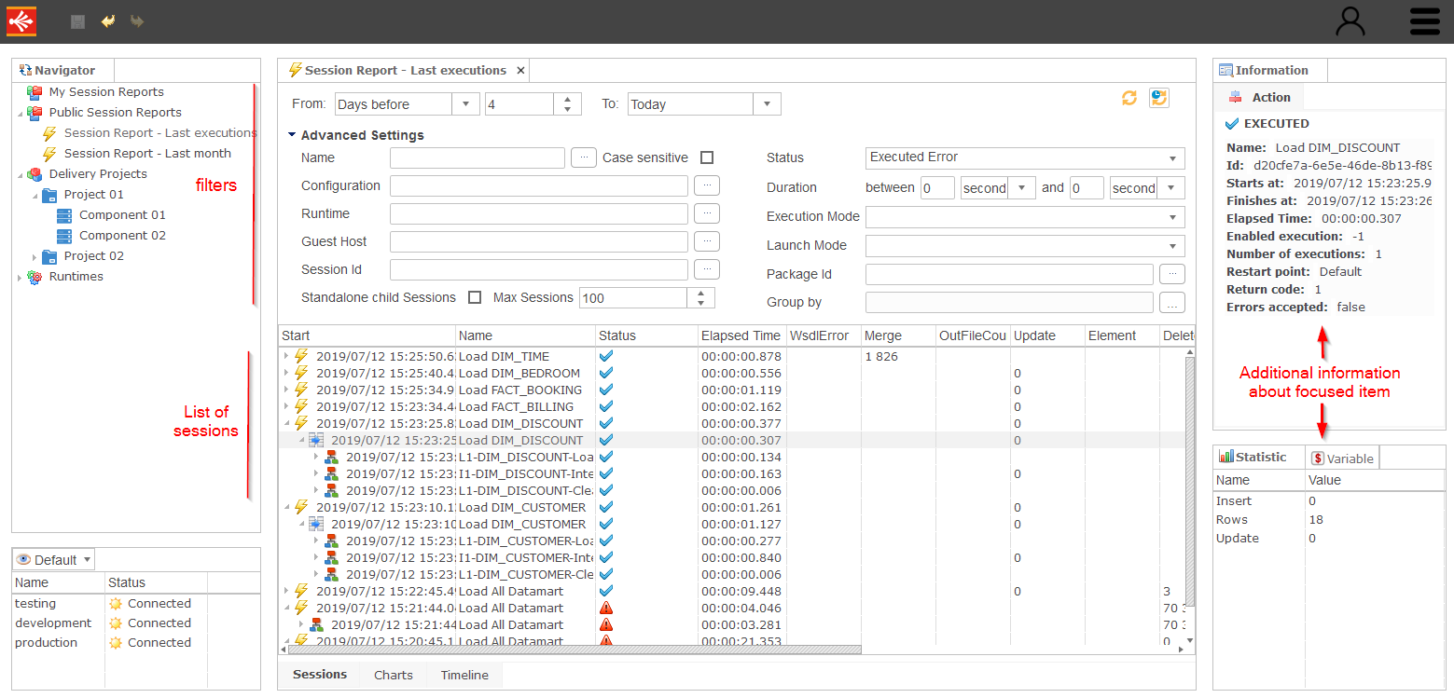Click the lightning icon beside Load DIM_TIME

click(x=301, y=356)
